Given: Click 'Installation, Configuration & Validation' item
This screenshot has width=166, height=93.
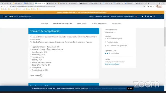Looking at the screenshot, I should (x=48, y=49).
